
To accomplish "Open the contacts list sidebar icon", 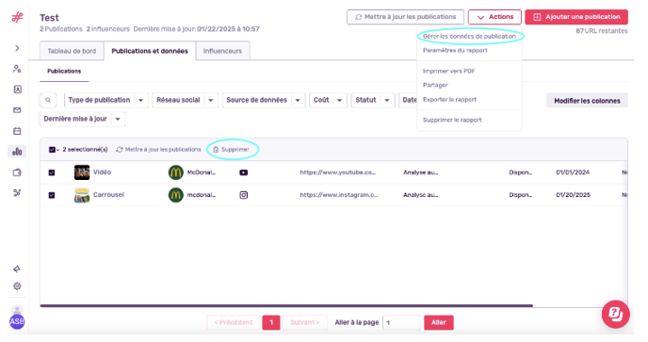I will 17,90.
